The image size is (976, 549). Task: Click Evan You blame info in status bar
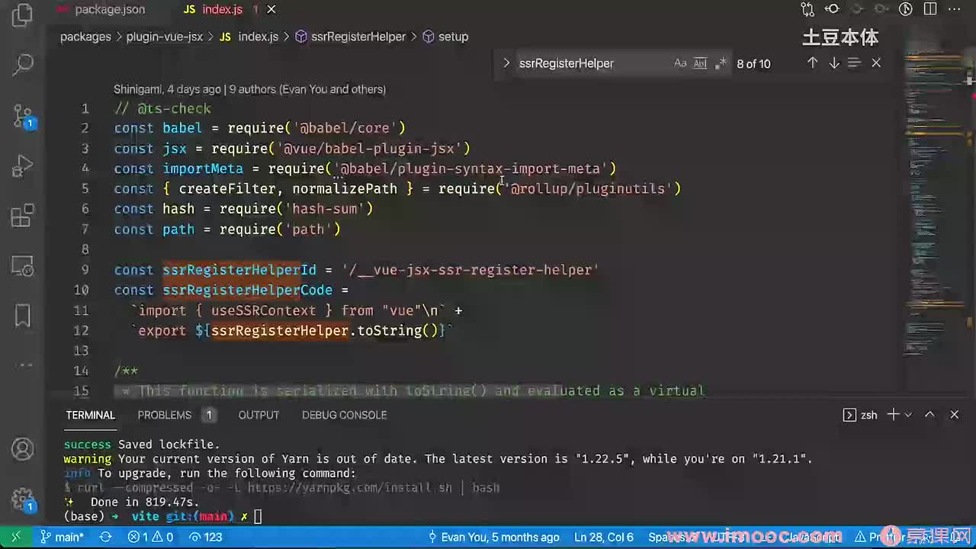pyautogui.click(x=493, y=538)
